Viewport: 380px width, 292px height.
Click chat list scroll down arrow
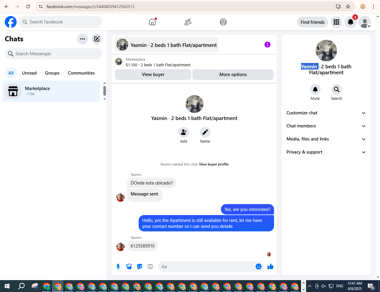(104, 99)
